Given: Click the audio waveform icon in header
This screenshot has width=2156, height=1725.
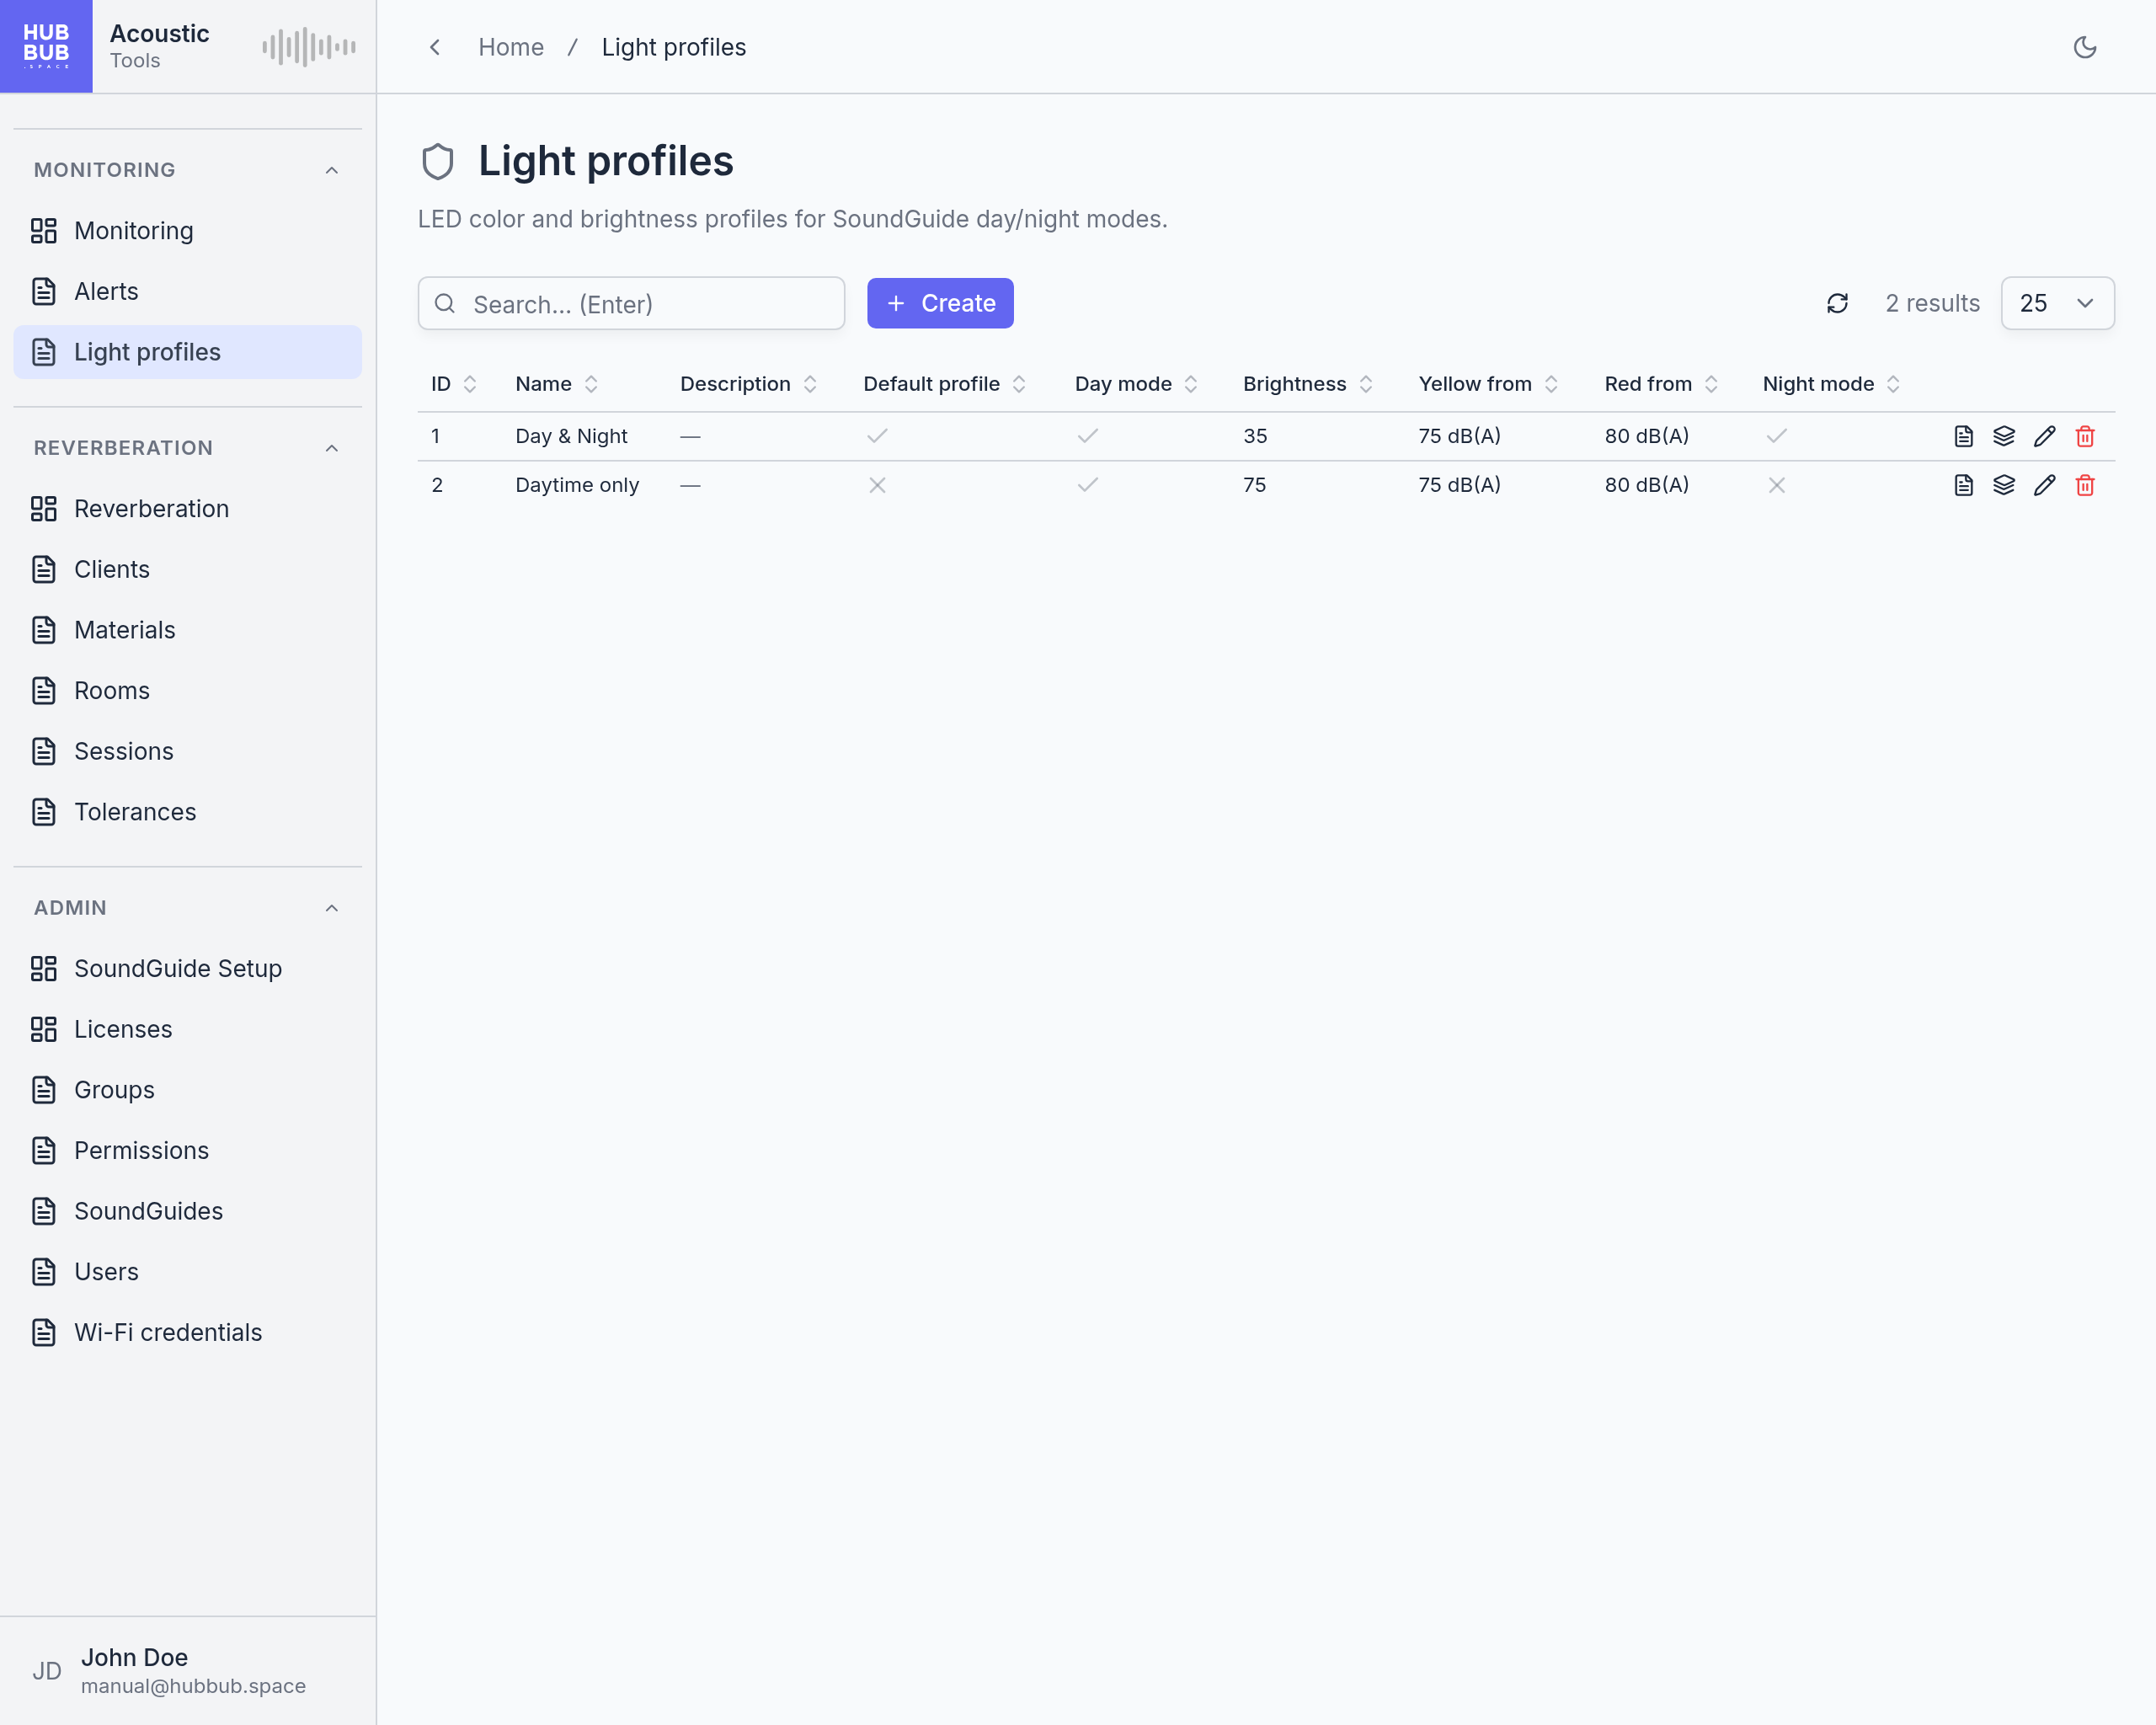Looking at the screenshot, I should (x=309, y=47).
